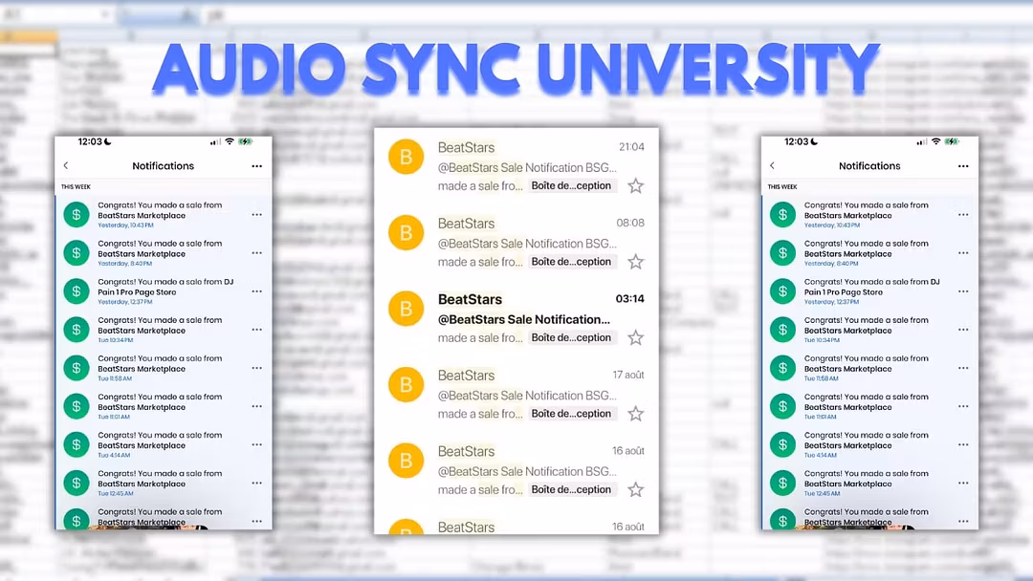Tap dollar icon for Yesterday 10:43 PM, left phone

(x=77, y=214)
